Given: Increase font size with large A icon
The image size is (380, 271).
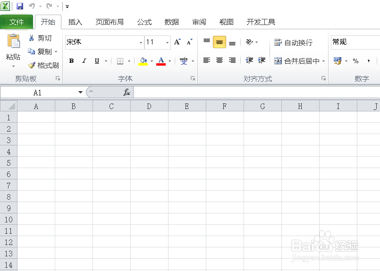Looking at the screenshot, I should coord(177,42).
